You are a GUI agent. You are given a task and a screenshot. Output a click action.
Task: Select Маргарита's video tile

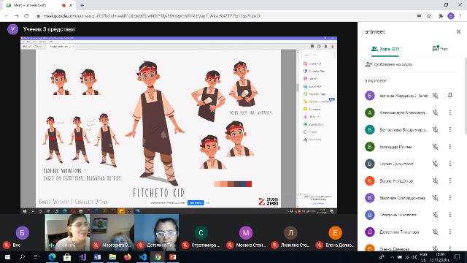point(112,232)
